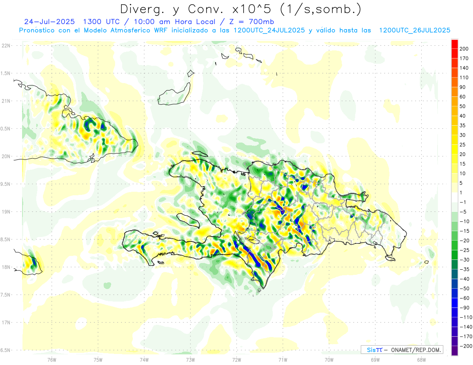Click the positive '35' color scale value
This screenshot has width=473, height=365.
(463, 126)
